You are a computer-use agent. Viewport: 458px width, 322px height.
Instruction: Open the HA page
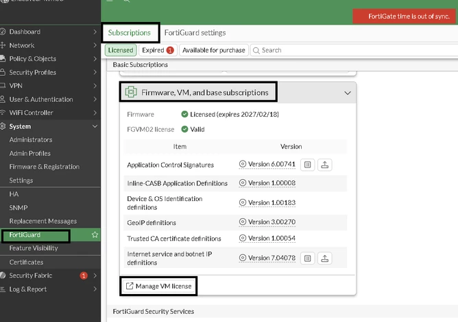point(14,194)
